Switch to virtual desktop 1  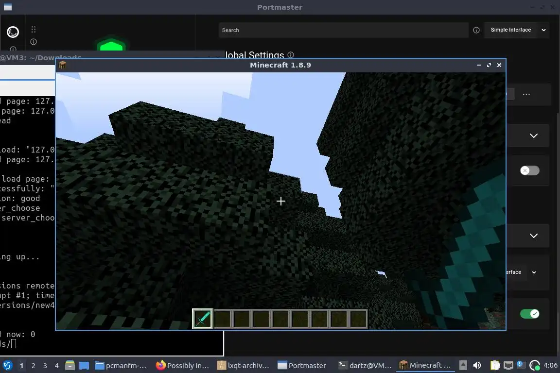tap(21, 366)
